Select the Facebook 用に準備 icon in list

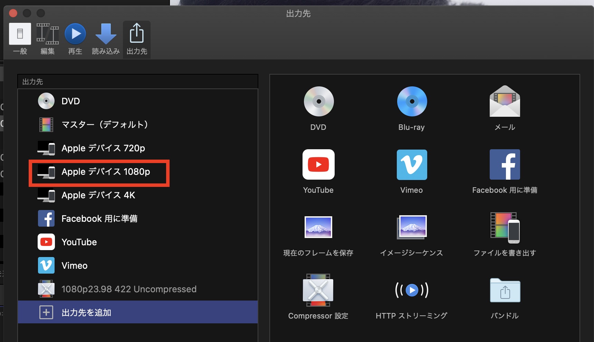[x=46, y=218]
